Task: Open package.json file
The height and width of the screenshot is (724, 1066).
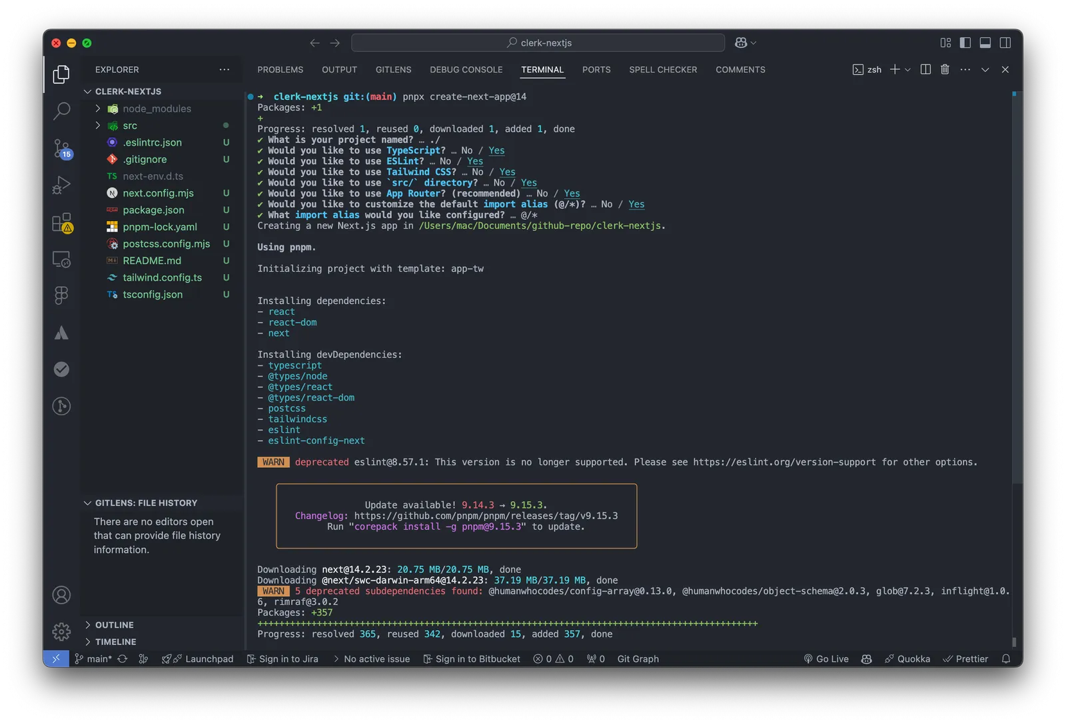Action: pos(153,210)
